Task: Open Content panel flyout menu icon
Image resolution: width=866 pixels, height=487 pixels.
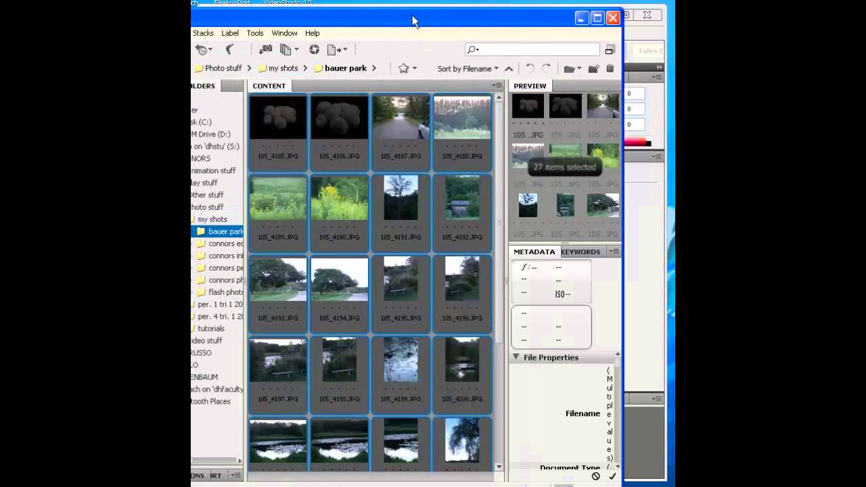Action: 497,86
